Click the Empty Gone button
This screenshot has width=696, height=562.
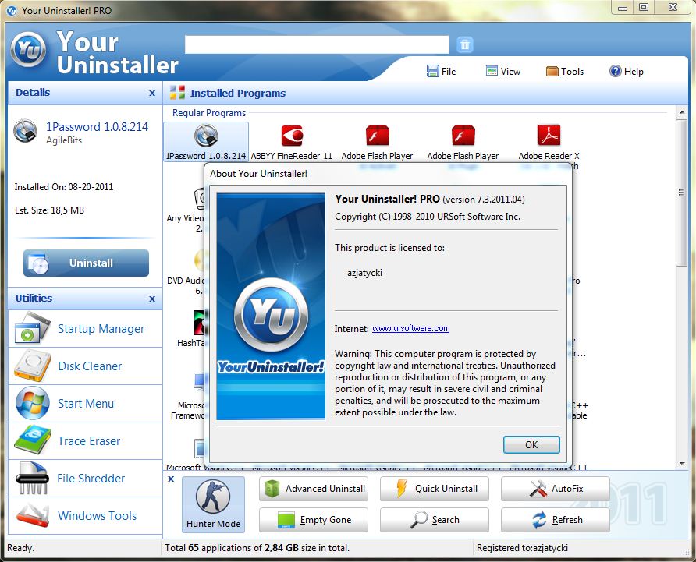[x=314, y=520]
